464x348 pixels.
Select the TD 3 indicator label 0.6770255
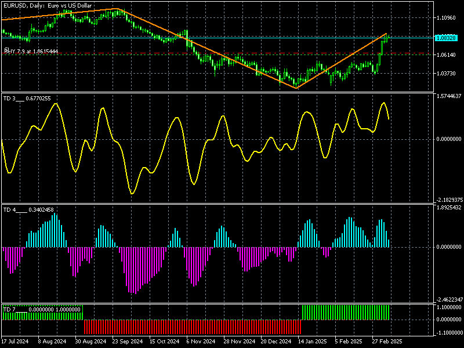pyautogui.click(x=27, y=99)
